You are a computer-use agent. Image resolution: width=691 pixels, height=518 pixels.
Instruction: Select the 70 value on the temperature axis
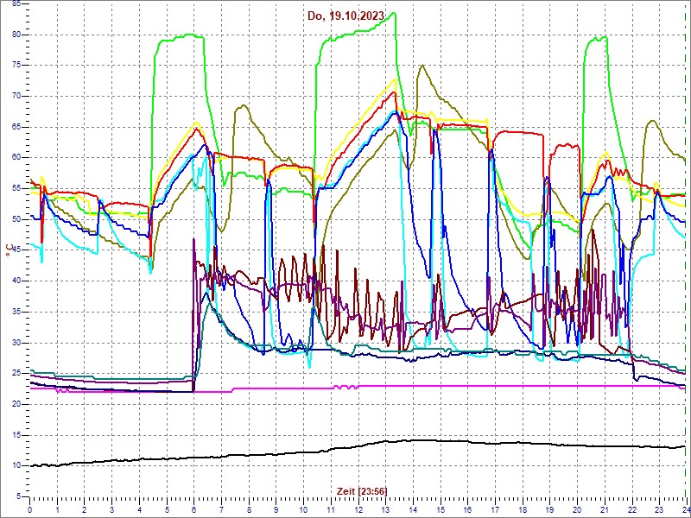click(x=16, y=97)
